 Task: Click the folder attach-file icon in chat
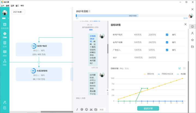pyautogui.click(x=96, y=109)
